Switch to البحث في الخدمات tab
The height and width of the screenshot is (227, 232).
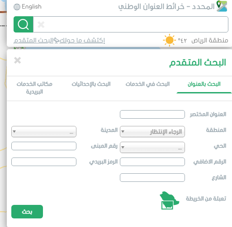147,84
